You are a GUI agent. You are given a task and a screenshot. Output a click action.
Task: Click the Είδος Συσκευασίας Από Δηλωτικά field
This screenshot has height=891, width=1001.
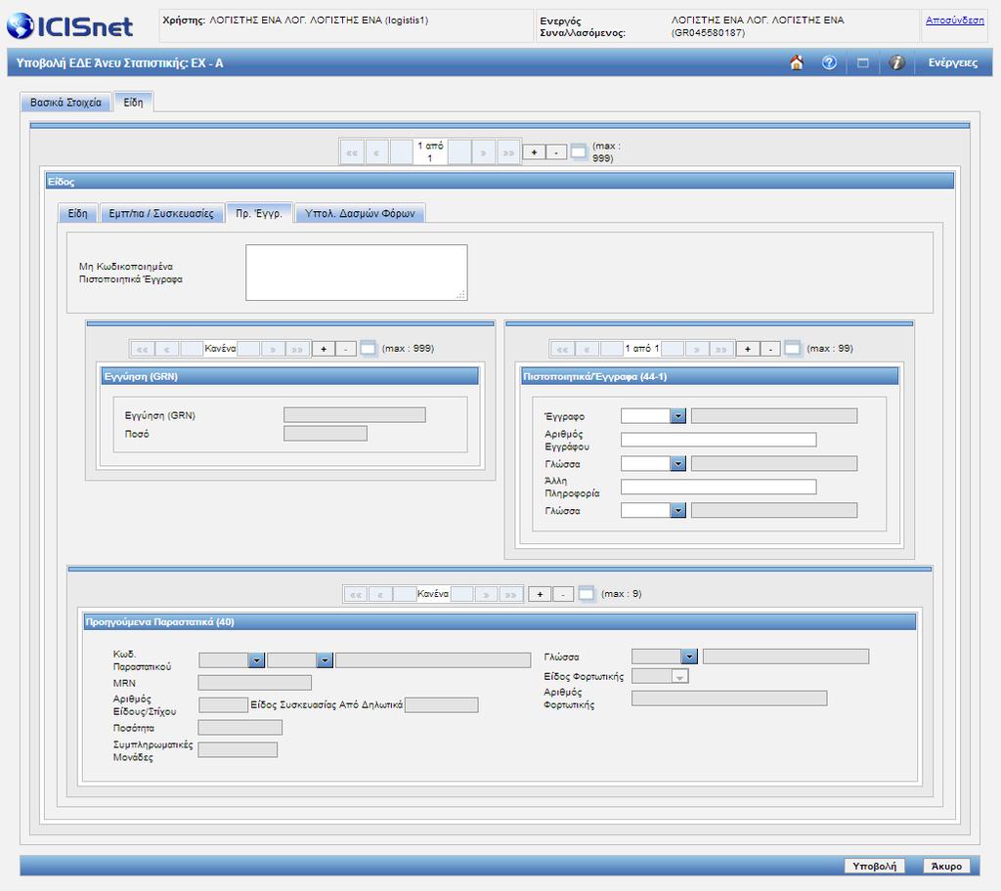pos(441,704)
